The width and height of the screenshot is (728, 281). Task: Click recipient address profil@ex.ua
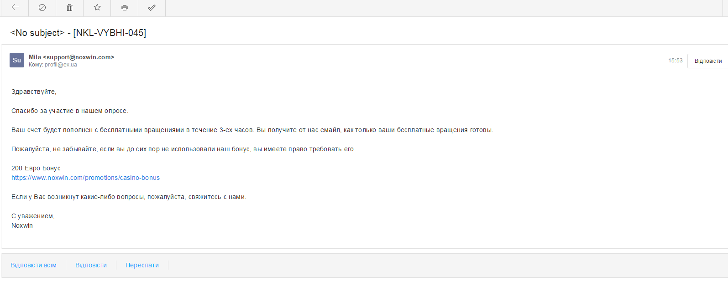coord(61,65)
